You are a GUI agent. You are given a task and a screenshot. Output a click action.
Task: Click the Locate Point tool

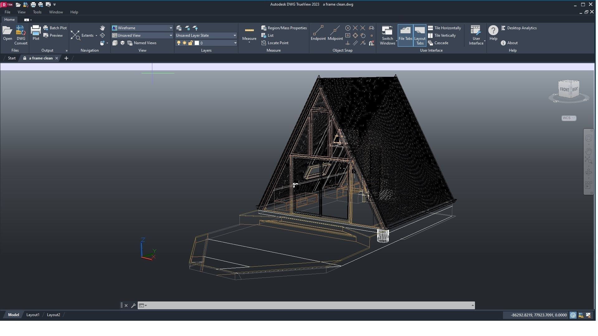(x=275, y=43)
